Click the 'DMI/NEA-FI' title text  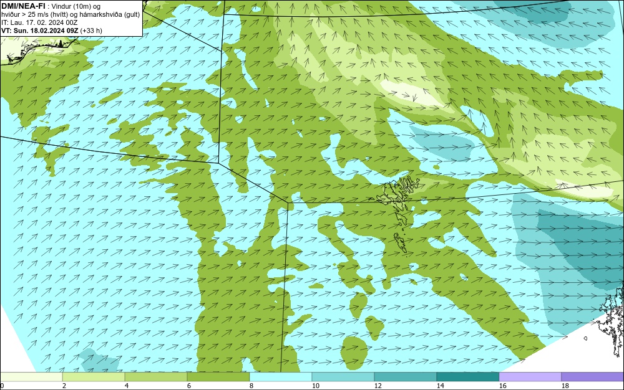23,6
